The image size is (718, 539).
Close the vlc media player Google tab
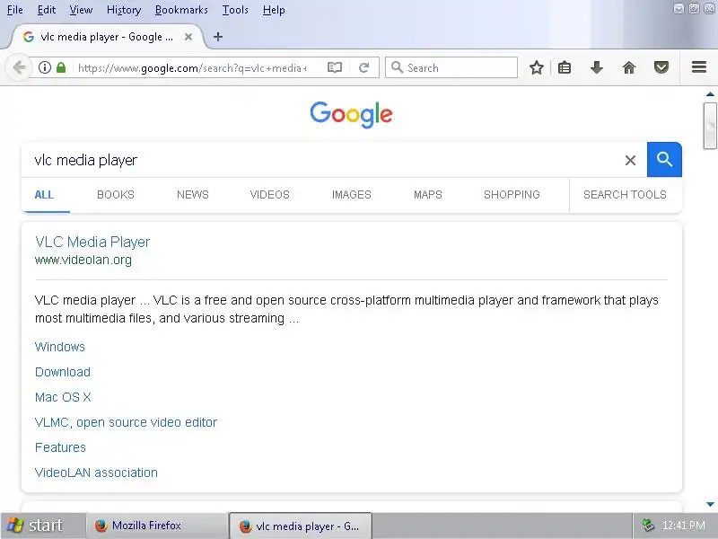(x=188, y=37)
